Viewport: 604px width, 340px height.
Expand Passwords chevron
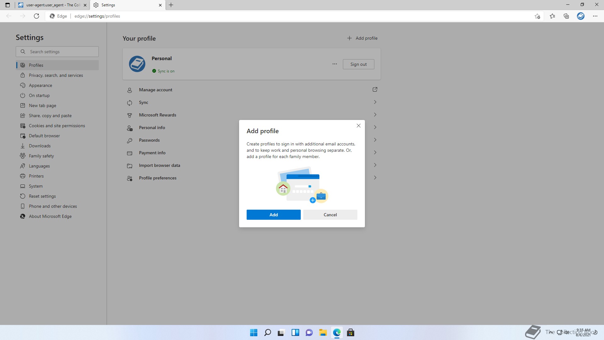[x=375, y=140]
